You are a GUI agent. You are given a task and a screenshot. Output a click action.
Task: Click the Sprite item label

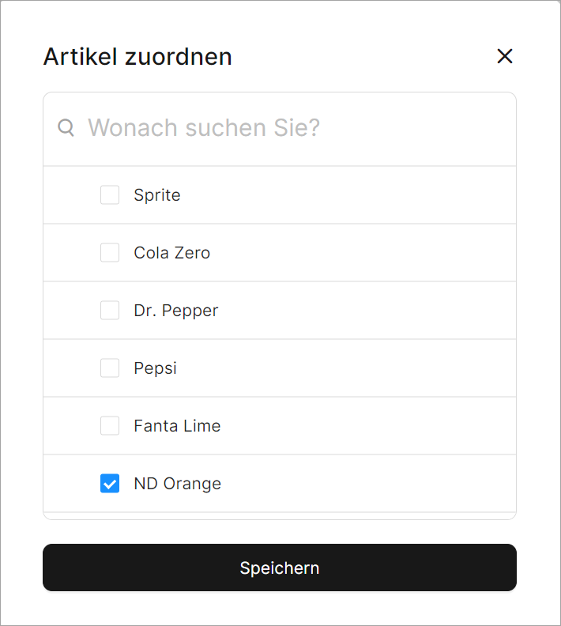pyautogui.click(x=157, y=195)
